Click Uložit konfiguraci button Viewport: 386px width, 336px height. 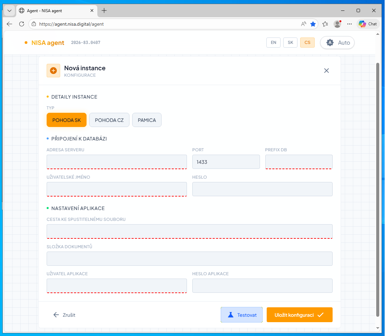(299, 315)
